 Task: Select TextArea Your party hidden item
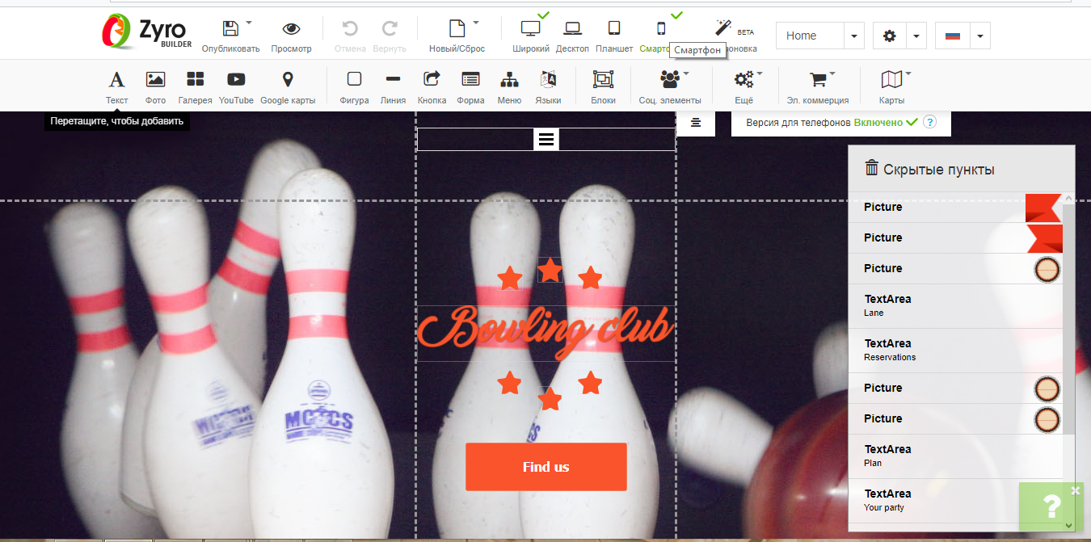tap(956, 501)
